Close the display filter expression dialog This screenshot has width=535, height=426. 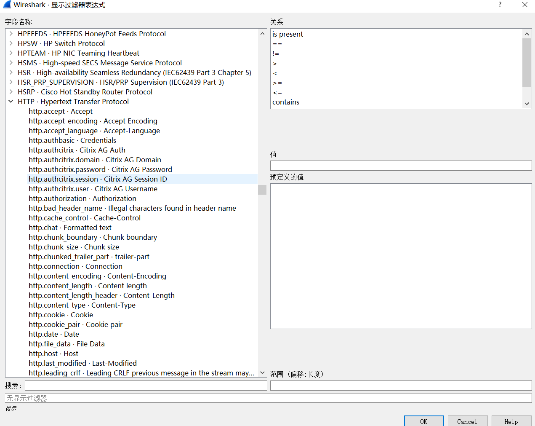[x=524, y=5]
